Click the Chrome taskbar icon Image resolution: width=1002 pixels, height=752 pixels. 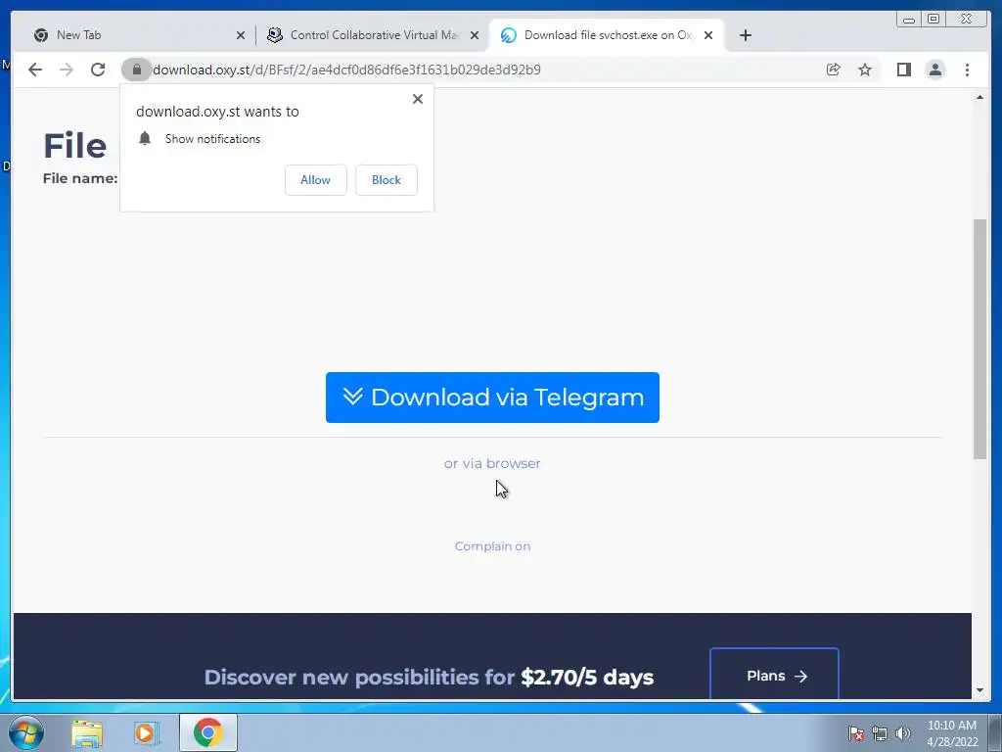point(208,732)
